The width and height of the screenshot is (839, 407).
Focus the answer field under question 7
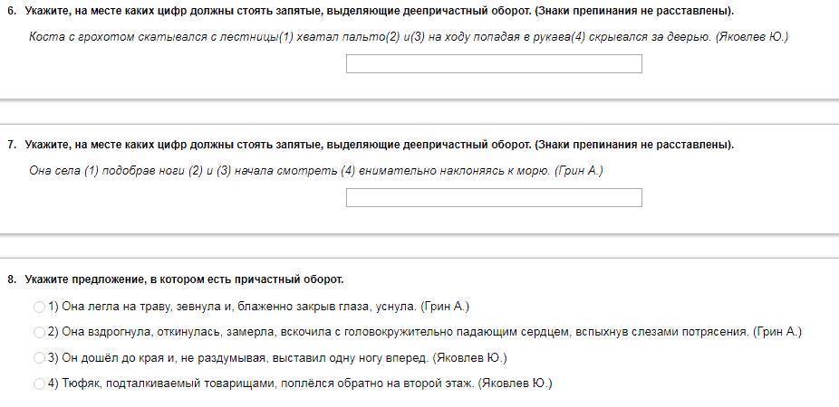[x=494, y=198]
